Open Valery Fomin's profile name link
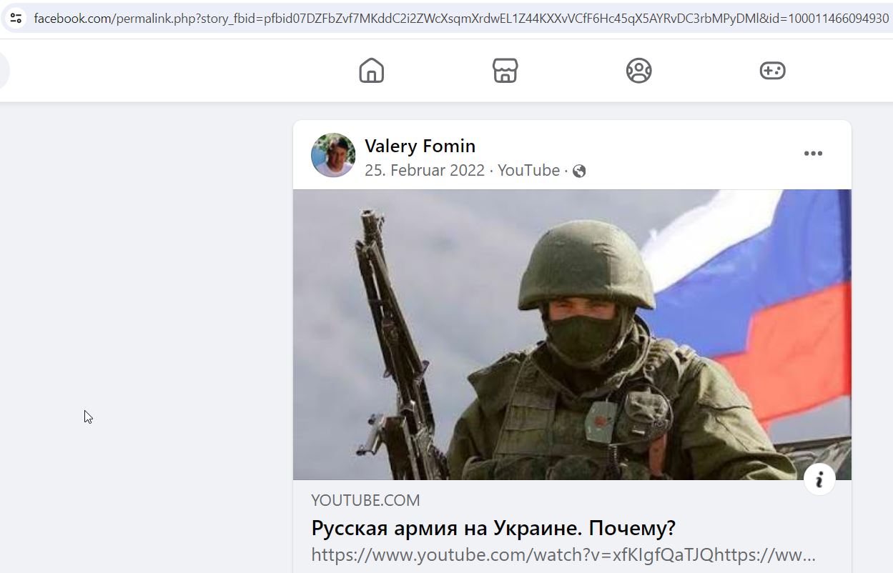893x573 pixels. coord(420,146)
